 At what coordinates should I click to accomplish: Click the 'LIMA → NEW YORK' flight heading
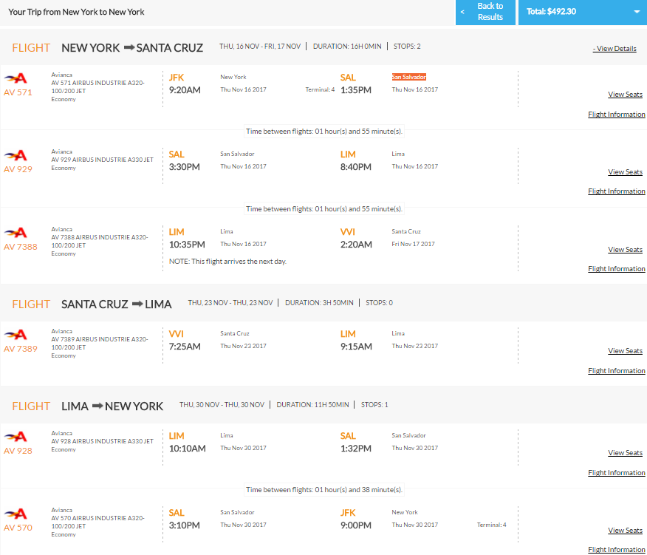coord(112,406)
